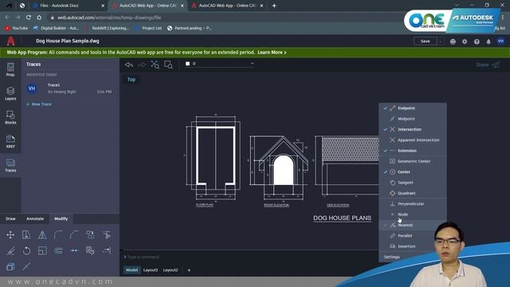Select the Move tool
Image resolution: width=510 pixels, height=287 pixels.
10,234
